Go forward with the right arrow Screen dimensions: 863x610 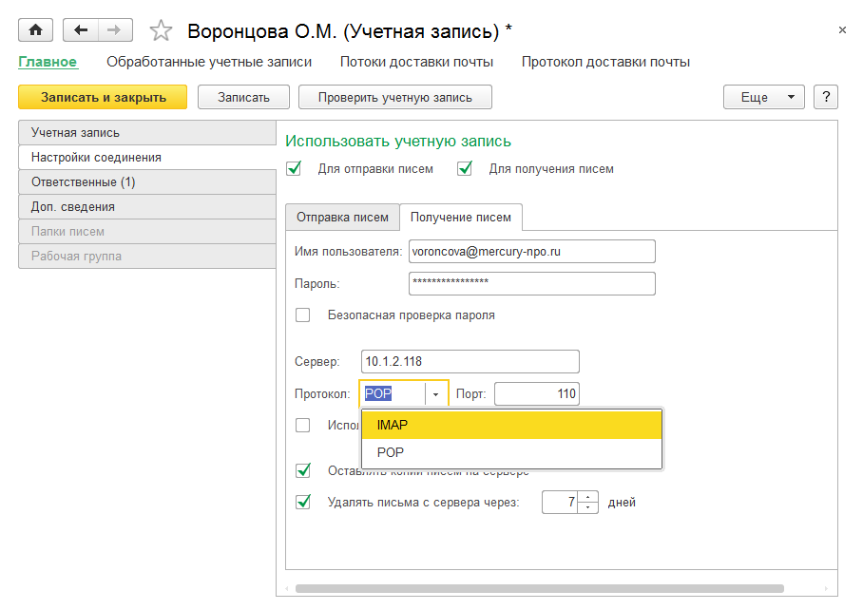click(x=114, y=30)
